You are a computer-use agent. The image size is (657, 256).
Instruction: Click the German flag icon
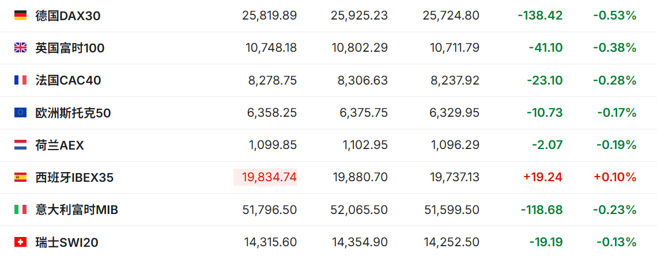point(21,16)
